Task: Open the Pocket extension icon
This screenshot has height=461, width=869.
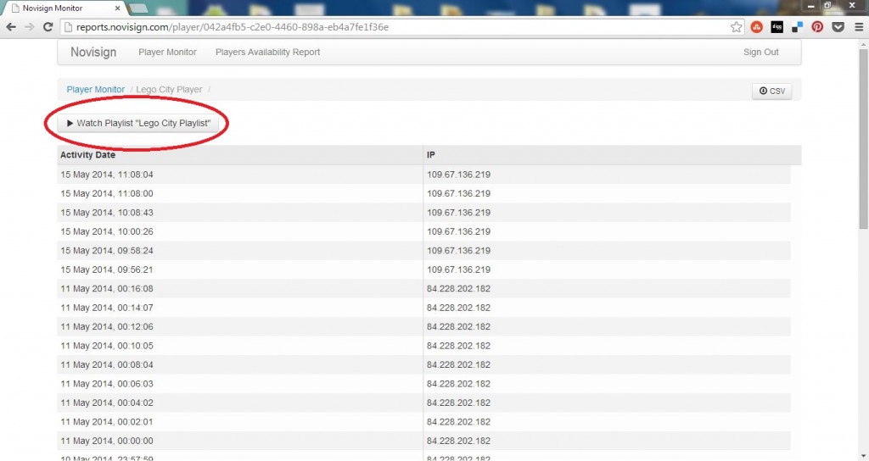Action: click(838, 26)
